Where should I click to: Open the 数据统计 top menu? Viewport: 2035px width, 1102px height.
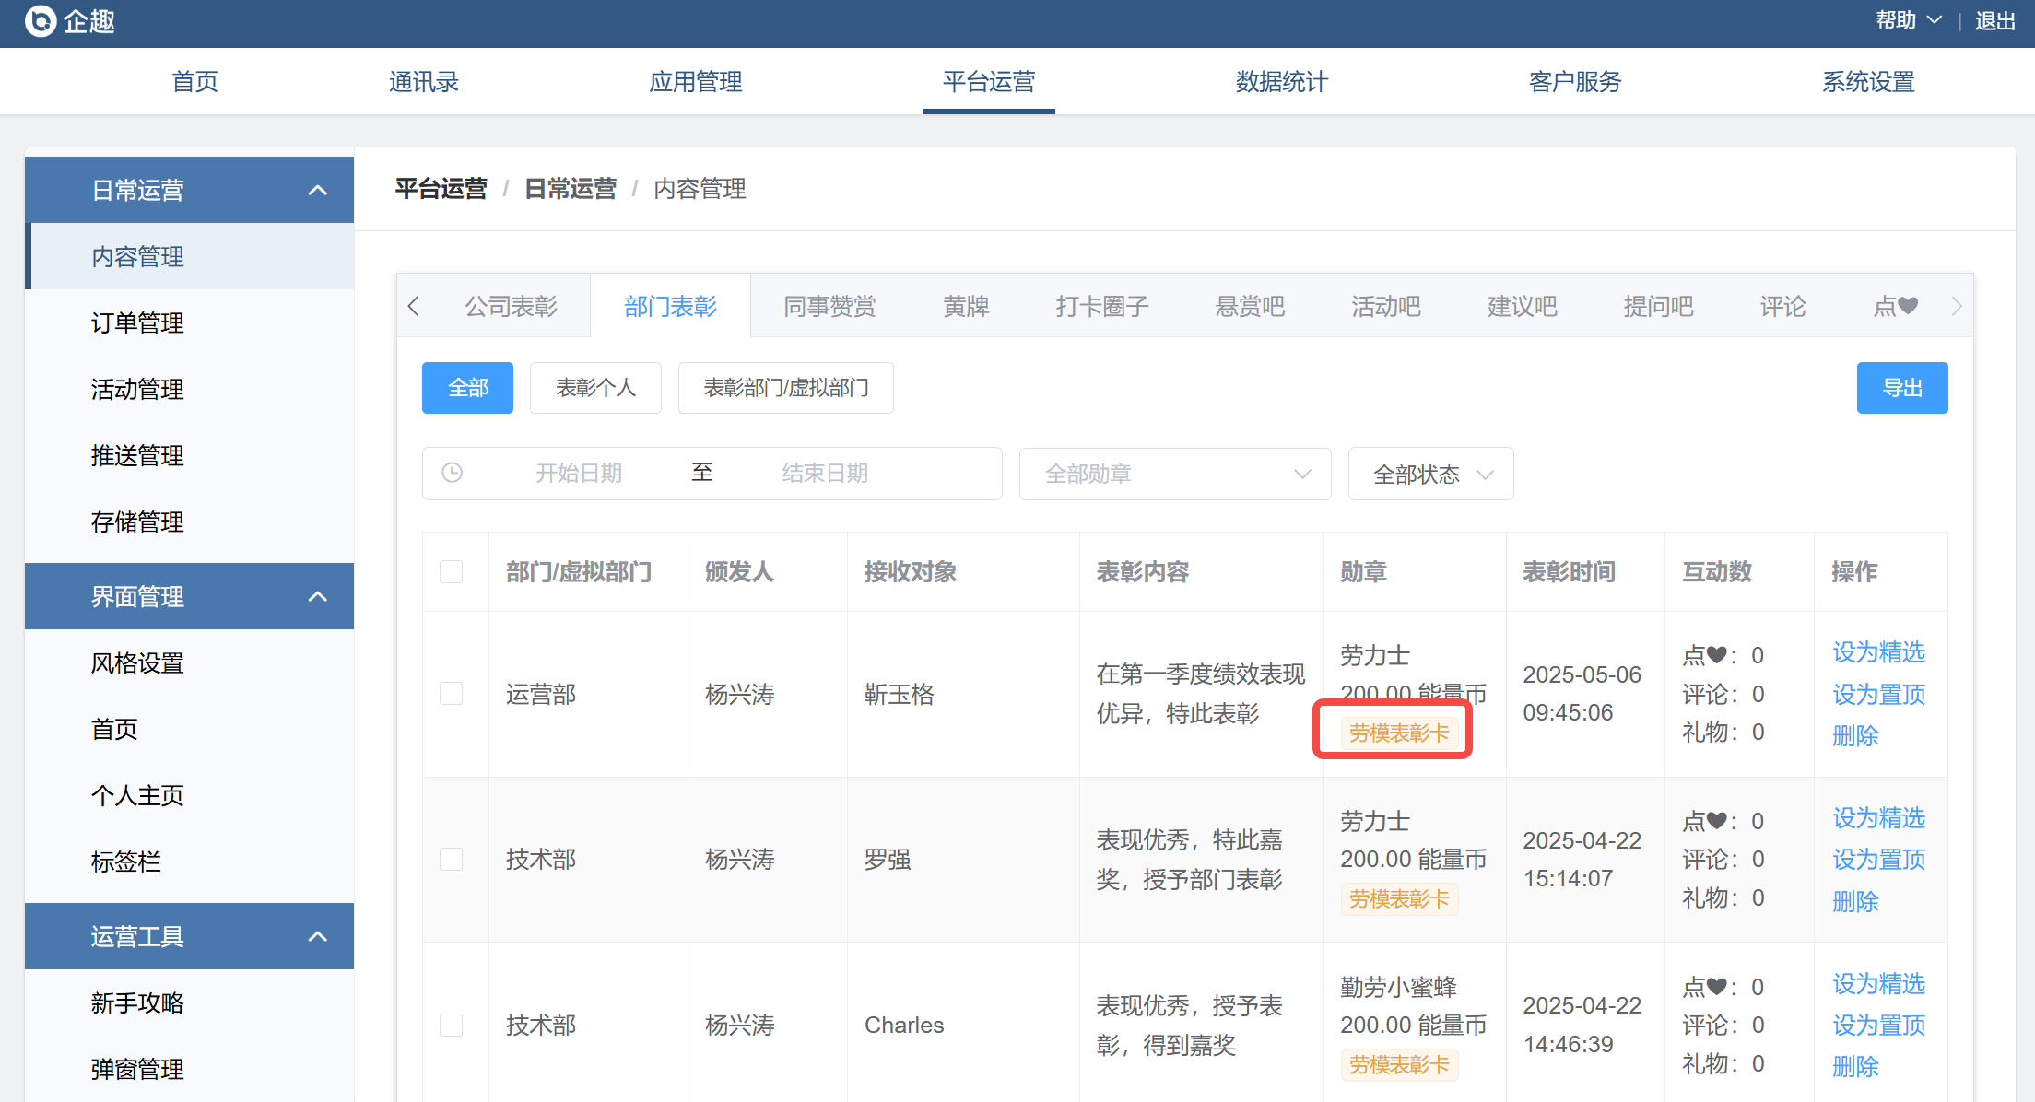[x=1281, y=81]
